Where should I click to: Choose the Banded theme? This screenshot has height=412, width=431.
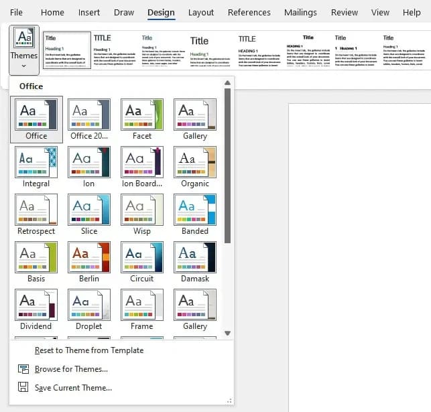pyautogui.click(x=195, y=214)
